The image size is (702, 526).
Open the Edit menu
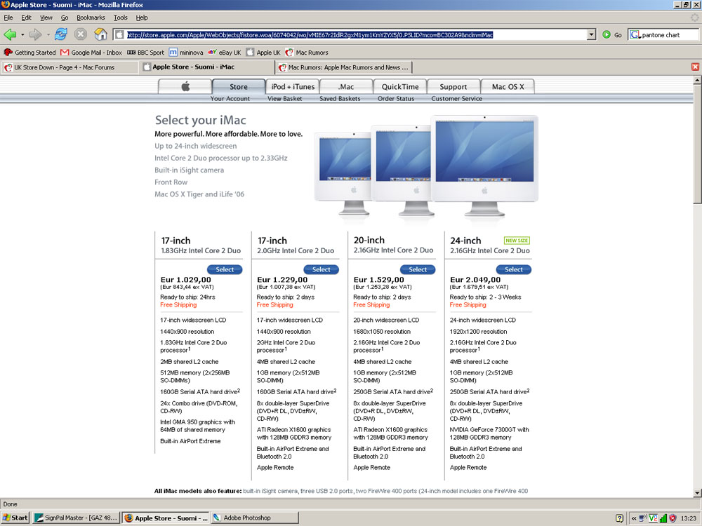(x=27, y=18)
